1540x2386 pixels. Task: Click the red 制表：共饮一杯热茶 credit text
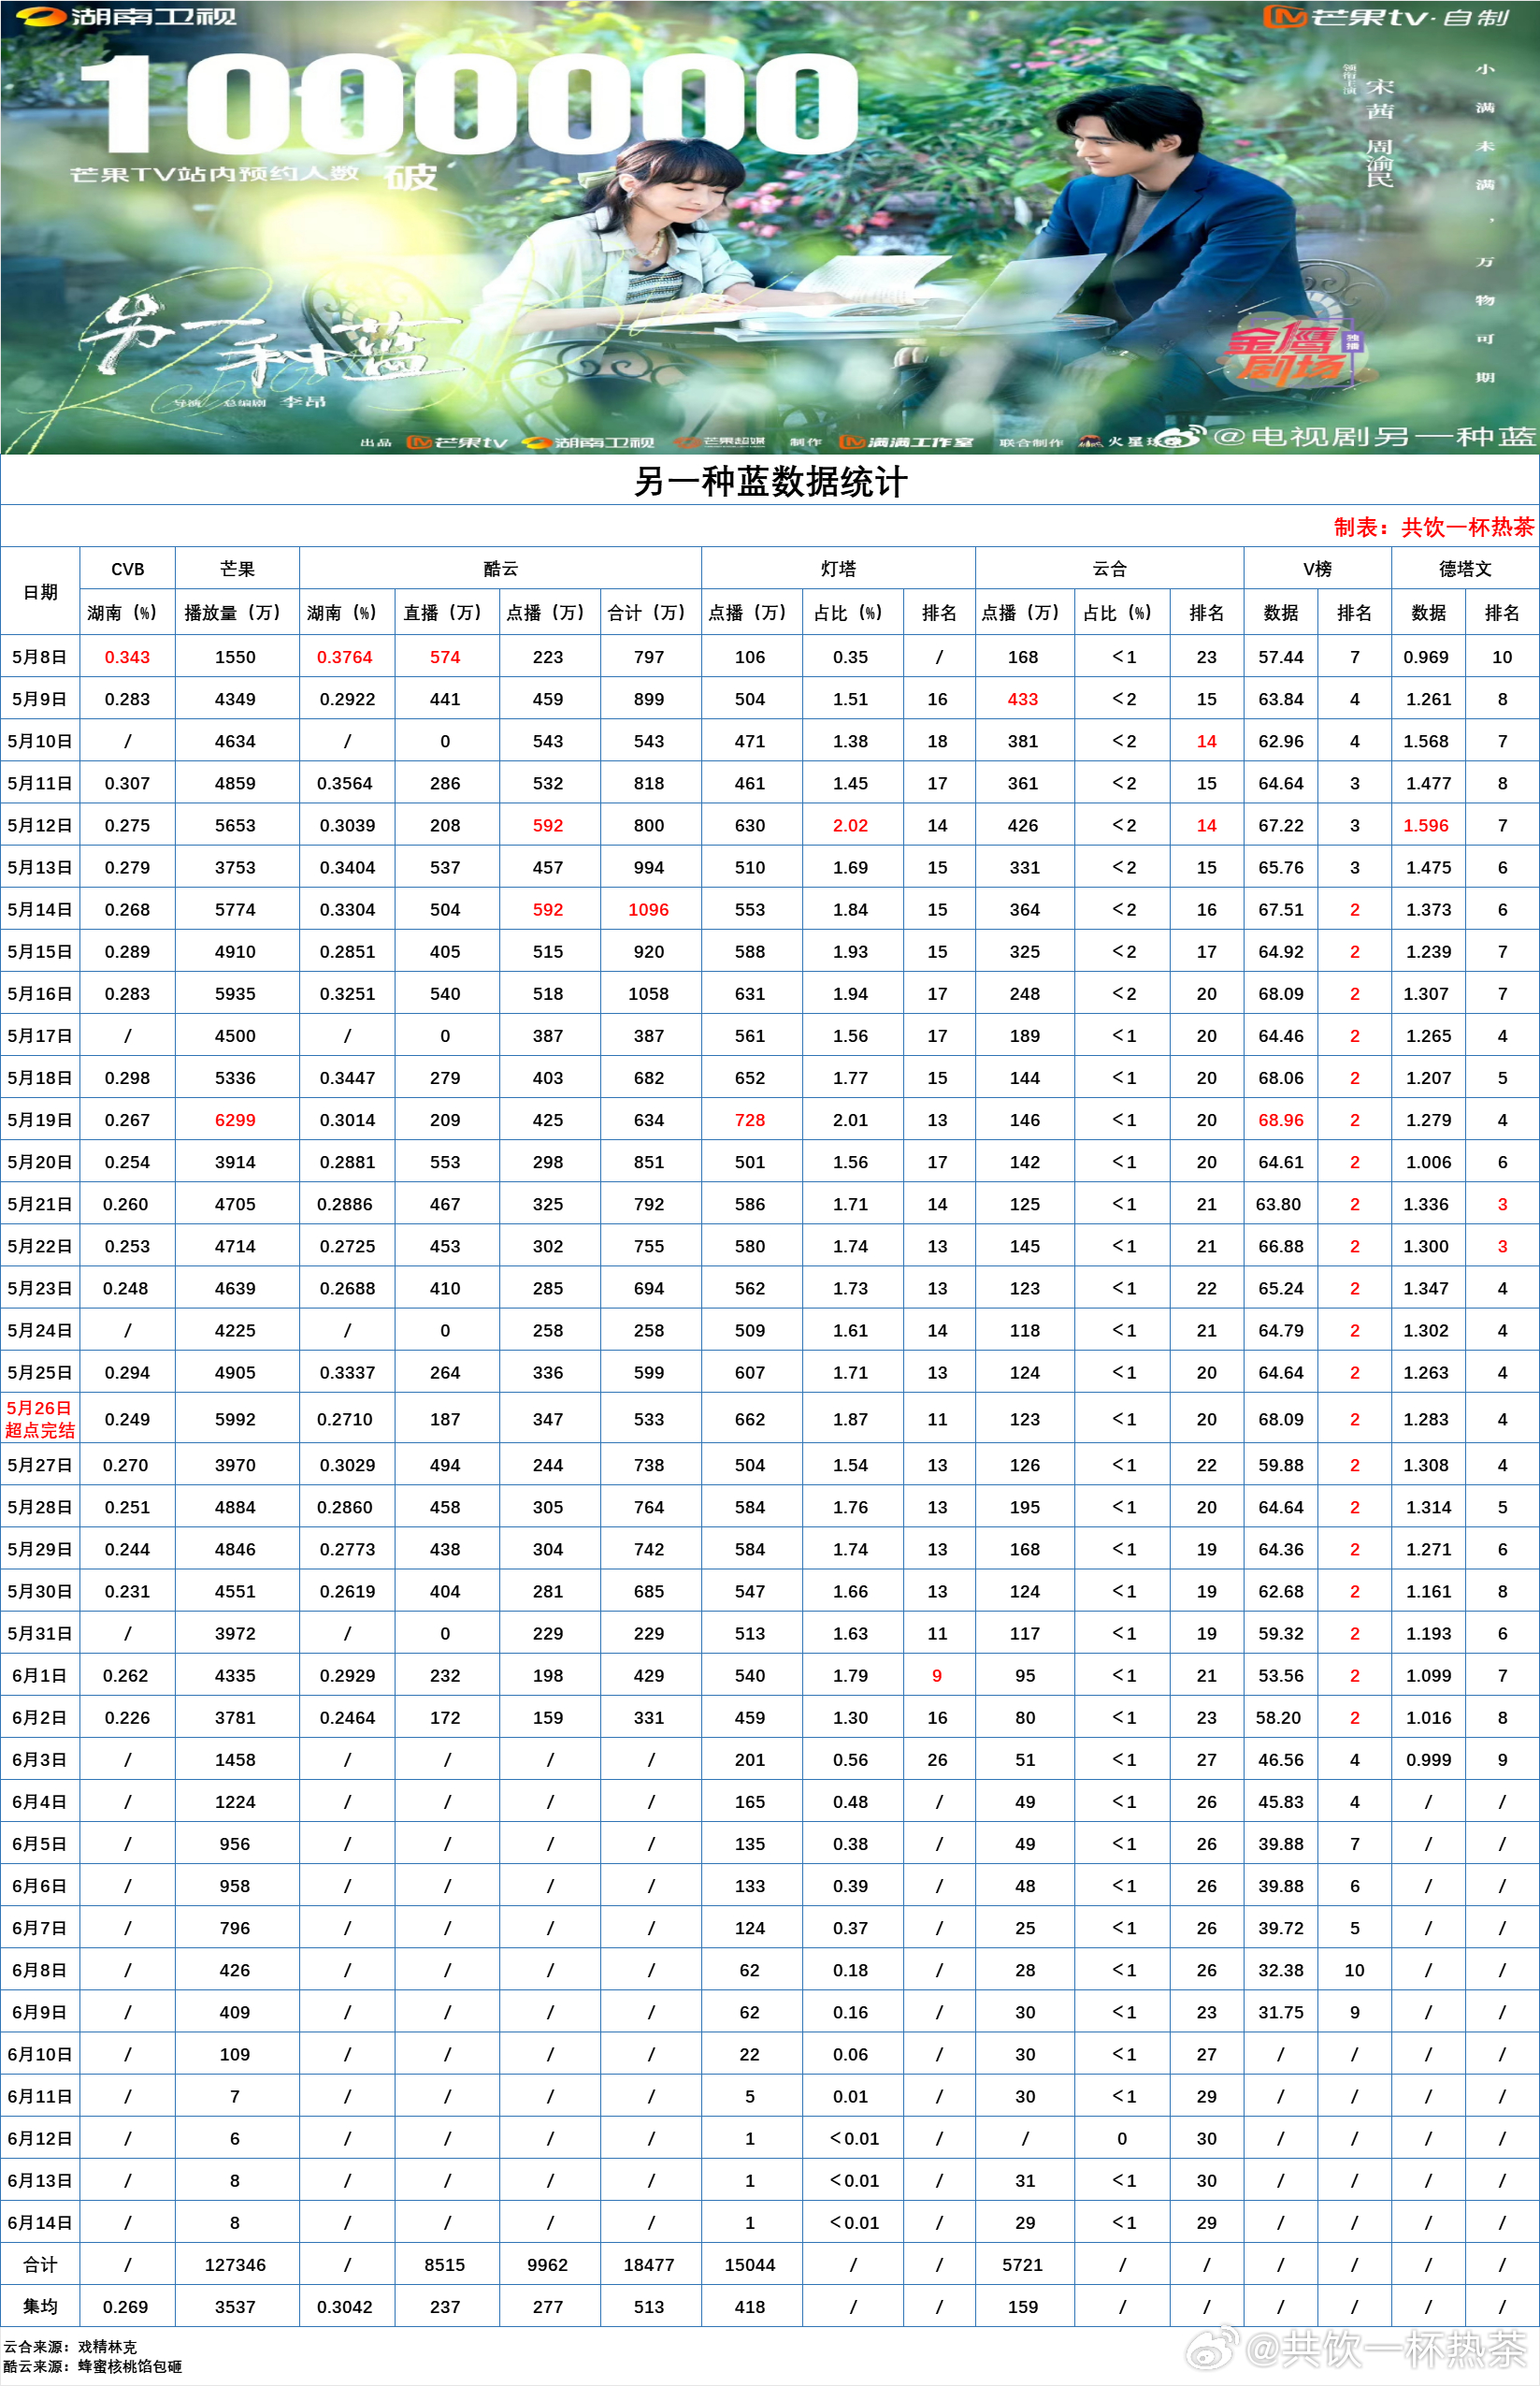[1433, 527]
